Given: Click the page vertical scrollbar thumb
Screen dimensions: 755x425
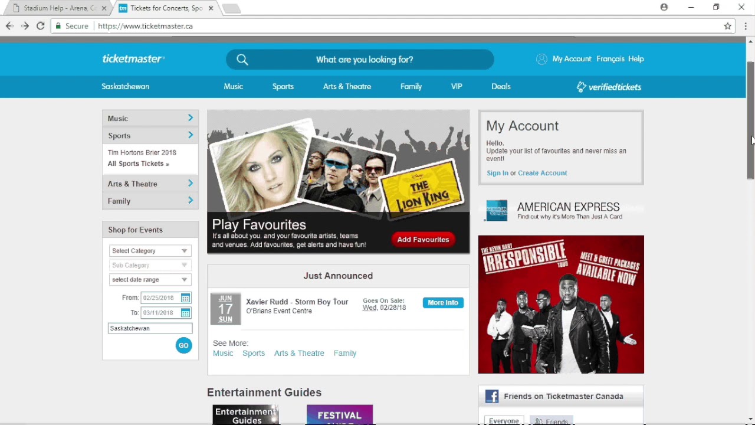Looking at the screenshot, I should coord(750,120).
